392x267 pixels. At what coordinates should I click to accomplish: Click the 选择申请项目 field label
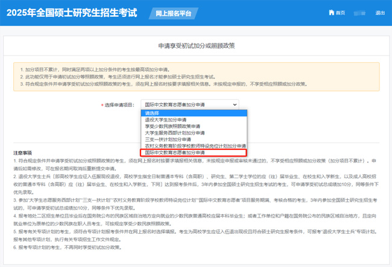pos(118,105)
